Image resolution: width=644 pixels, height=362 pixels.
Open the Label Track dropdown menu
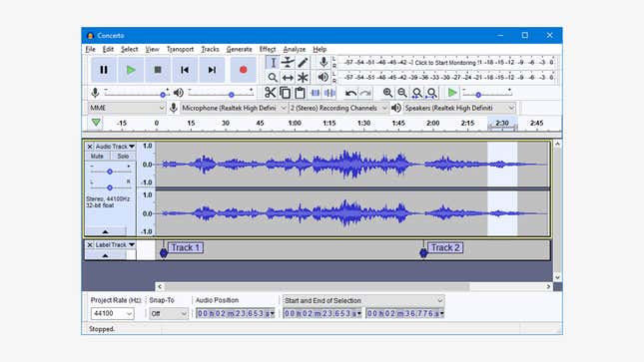click(x=115, y=244)
